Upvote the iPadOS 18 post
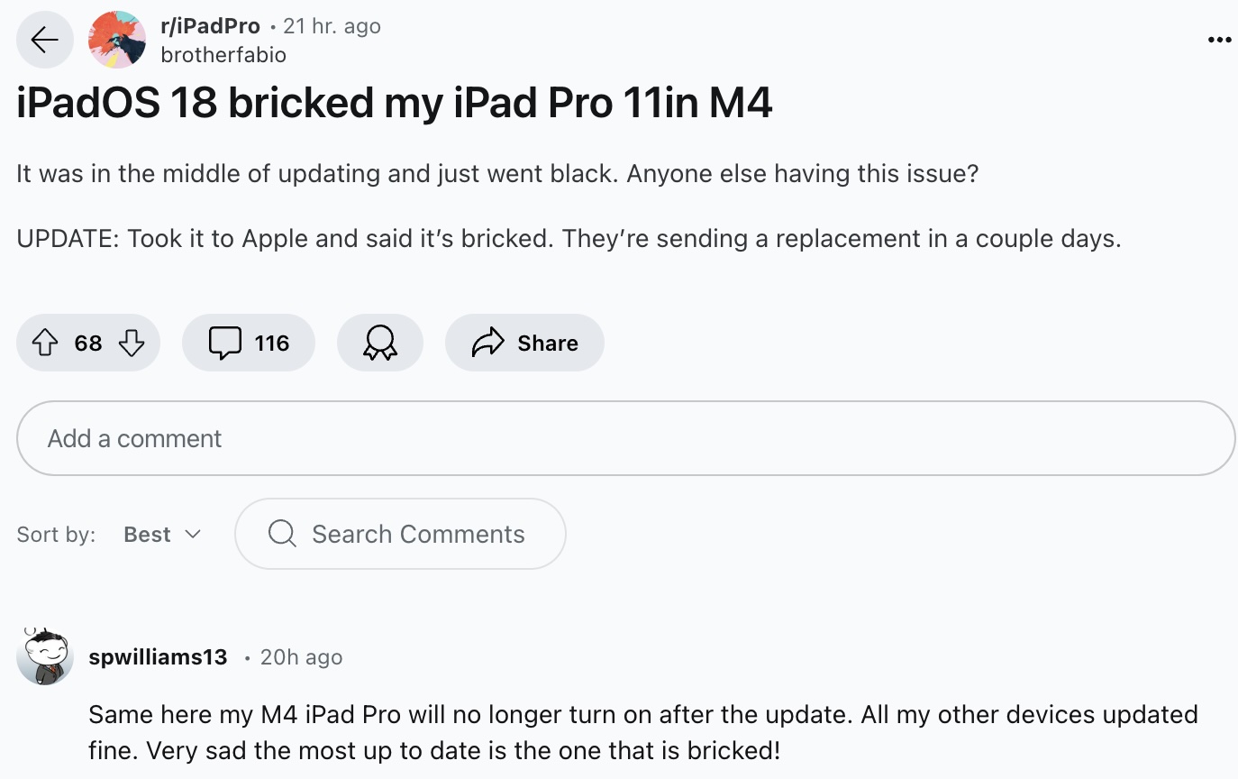 [x=45, y=343]
